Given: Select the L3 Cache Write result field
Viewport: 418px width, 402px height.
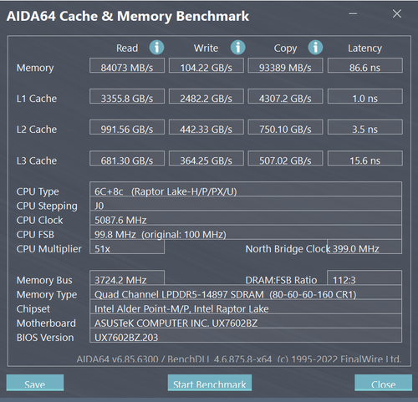Looking at the screenshot, I should (x=206, y=159).
